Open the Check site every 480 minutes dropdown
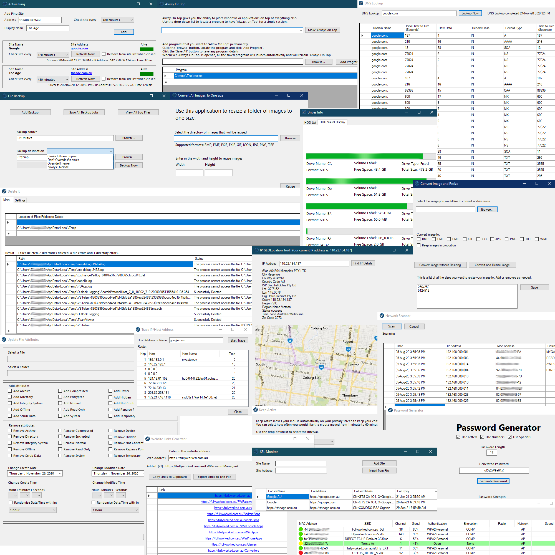This screenshot has width=555, height=555. coord(117,20)
